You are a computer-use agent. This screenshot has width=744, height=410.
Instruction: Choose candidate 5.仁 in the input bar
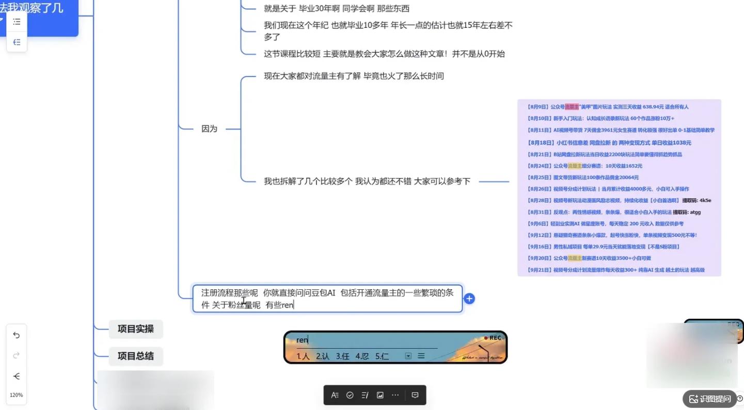(382, 356)
